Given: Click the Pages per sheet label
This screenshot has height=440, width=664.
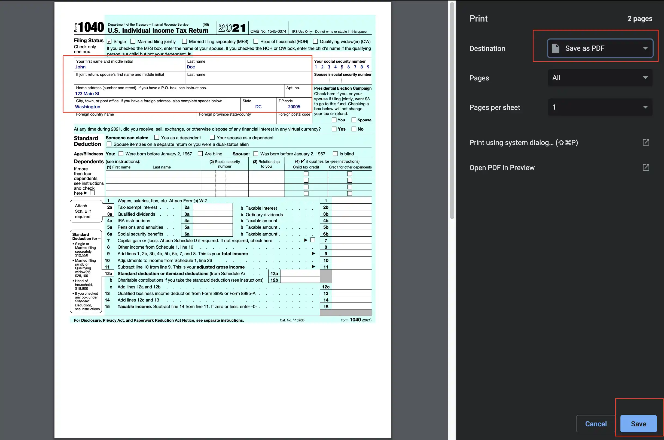Looking at the screenshot, I should pyautogui.click(x=494, y=107).
